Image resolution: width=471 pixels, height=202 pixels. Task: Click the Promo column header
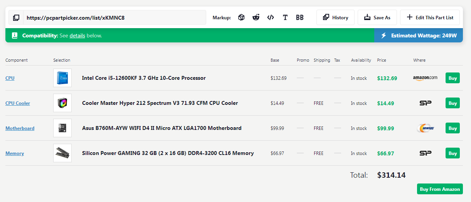(303, 60)
